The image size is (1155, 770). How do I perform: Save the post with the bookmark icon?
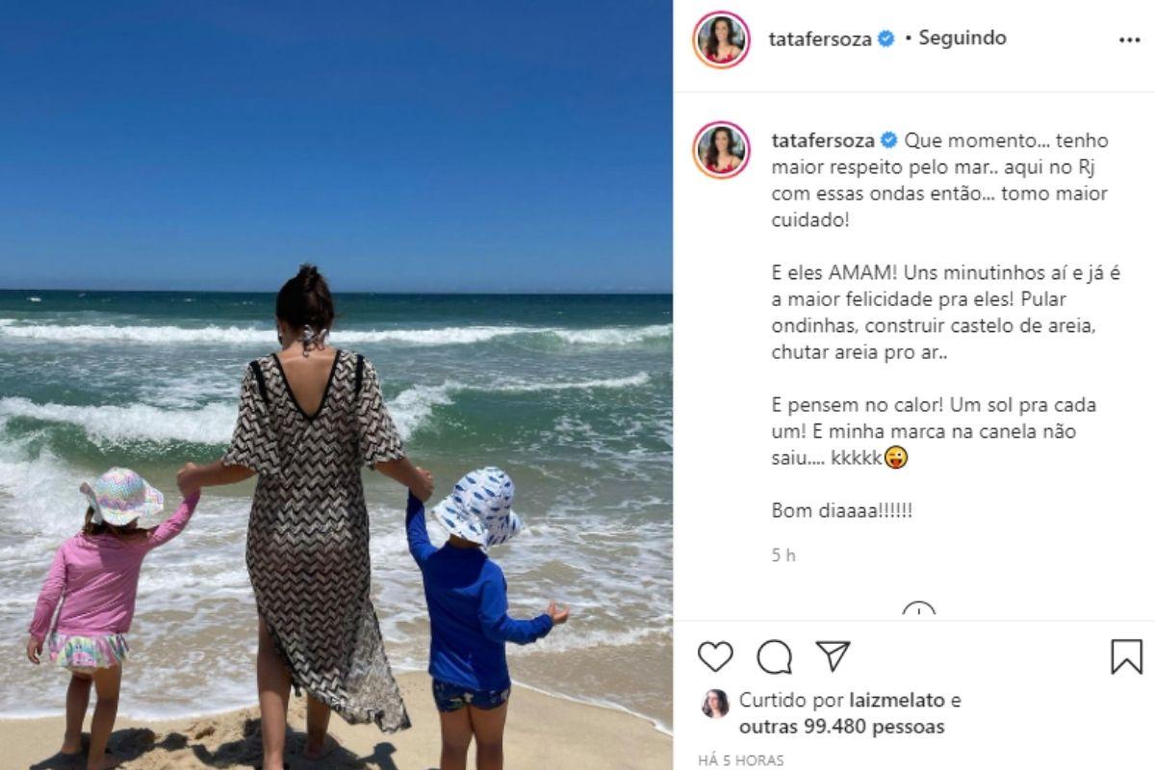pyautogui.click(x=1126, y=656)
